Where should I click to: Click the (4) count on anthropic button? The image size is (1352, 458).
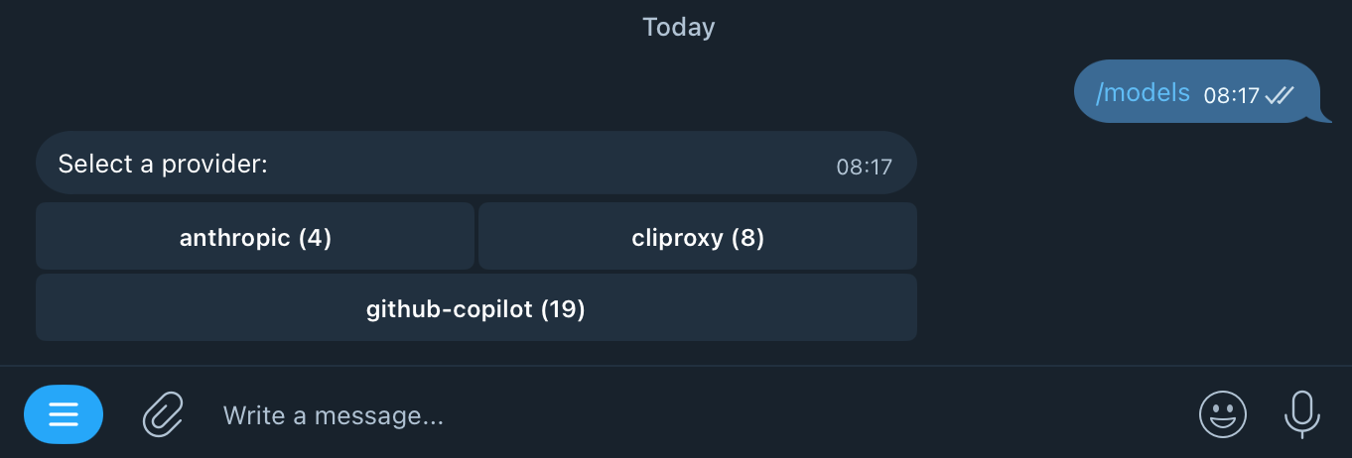[315, 238]
